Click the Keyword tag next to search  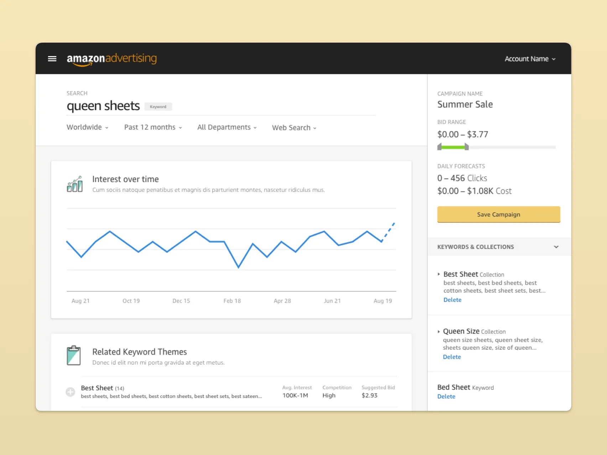158,107
